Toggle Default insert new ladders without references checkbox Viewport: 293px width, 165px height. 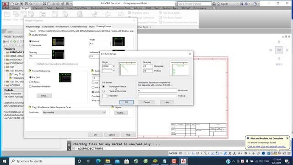[x=35, y=64]
